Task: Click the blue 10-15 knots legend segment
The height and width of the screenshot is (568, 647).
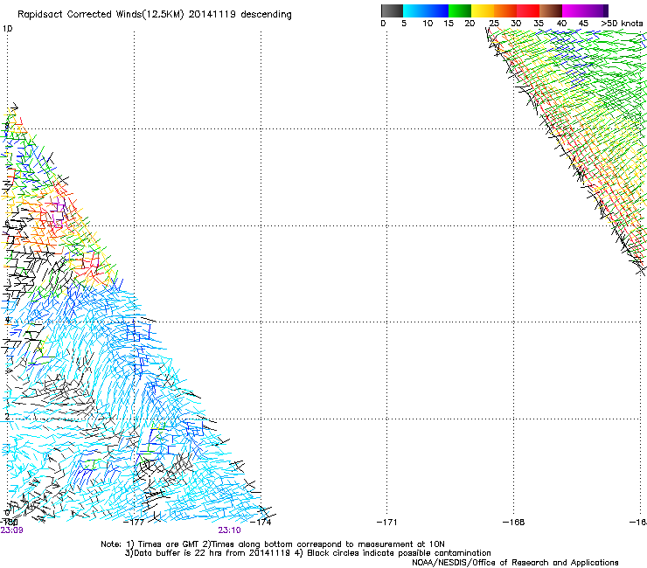Action: coord(437,10)
